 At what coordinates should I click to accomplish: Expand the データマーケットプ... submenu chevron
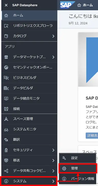pyautogui.click(x=53, y=57)
